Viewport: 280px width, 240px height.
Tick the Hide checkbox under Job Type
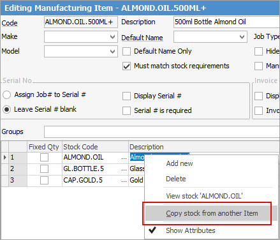pos(258,52)
